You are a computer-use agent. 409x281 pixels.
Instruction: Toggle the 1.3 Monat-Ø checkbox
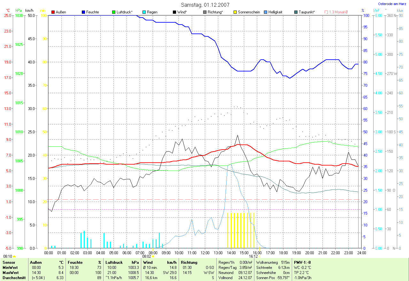click(326, 12)
